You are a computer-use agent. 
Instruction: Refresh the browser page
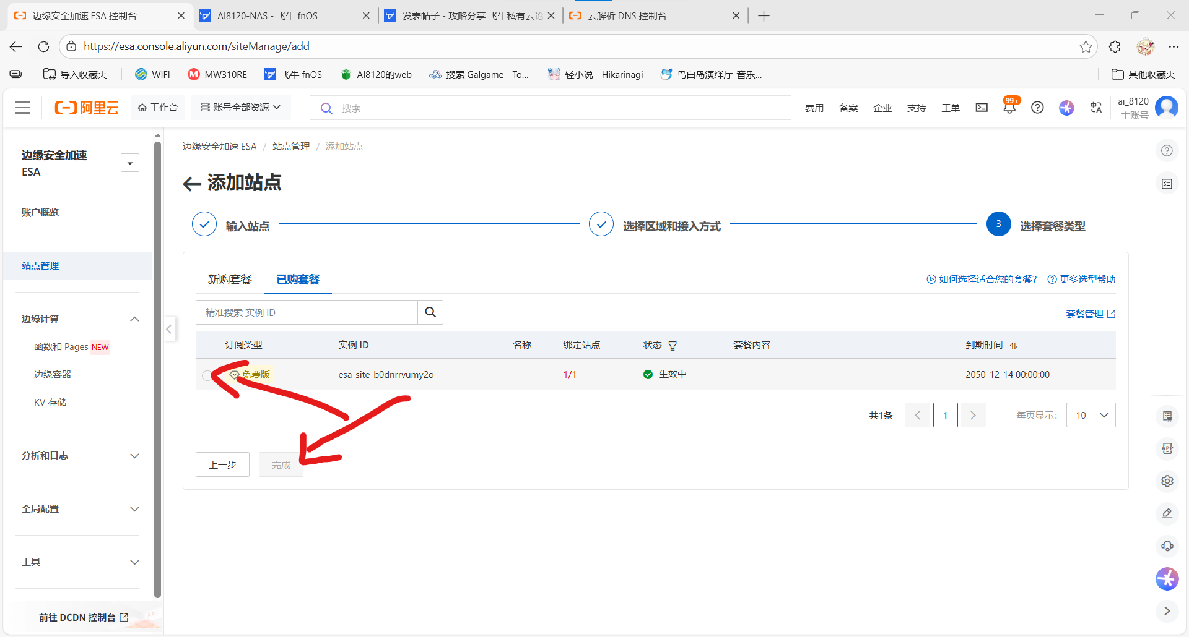click(43, 46)
